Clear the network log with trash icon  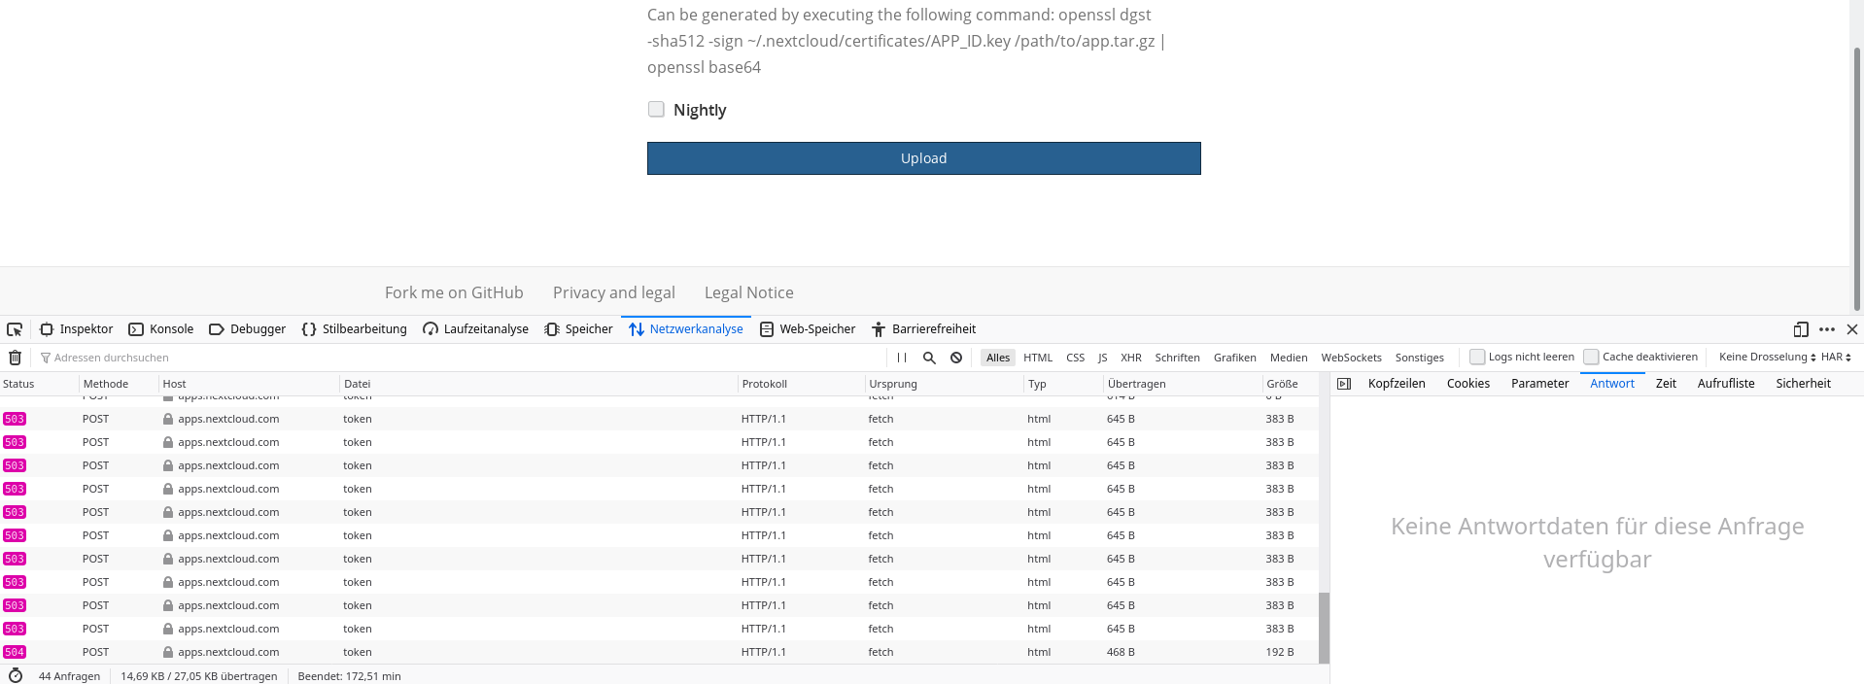point(15,358)
